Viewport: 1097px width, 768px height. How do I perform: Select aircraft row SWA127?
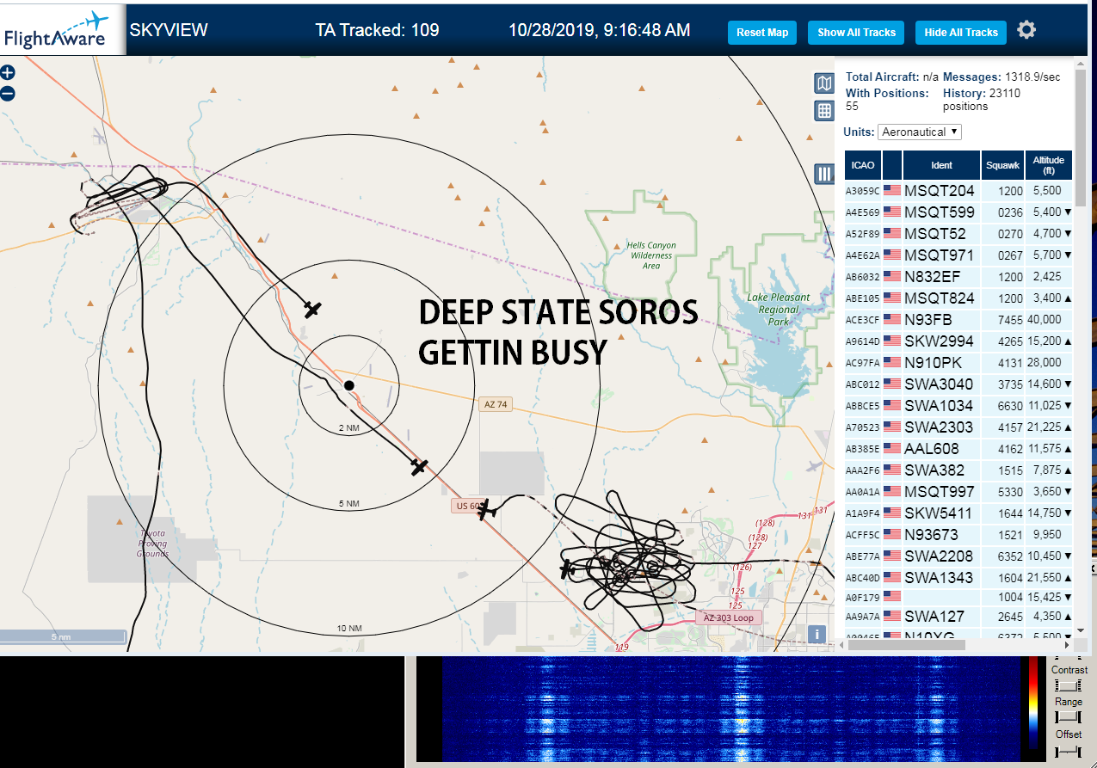click(x=958, y=617)
